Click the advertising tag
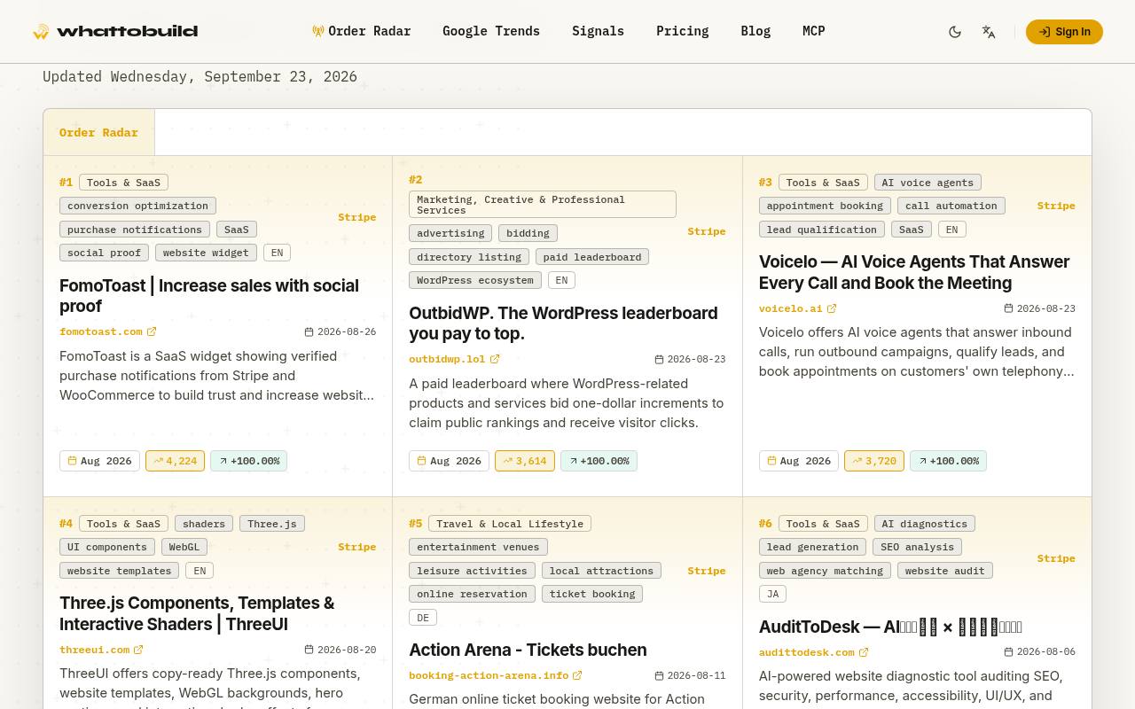The width and height of the screenshot is (1135, 709). point(450,233)
